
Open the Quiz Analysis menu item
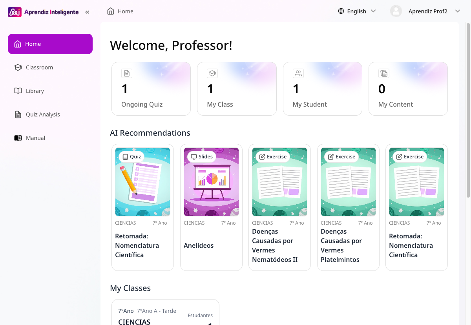(x=50, y=114)
